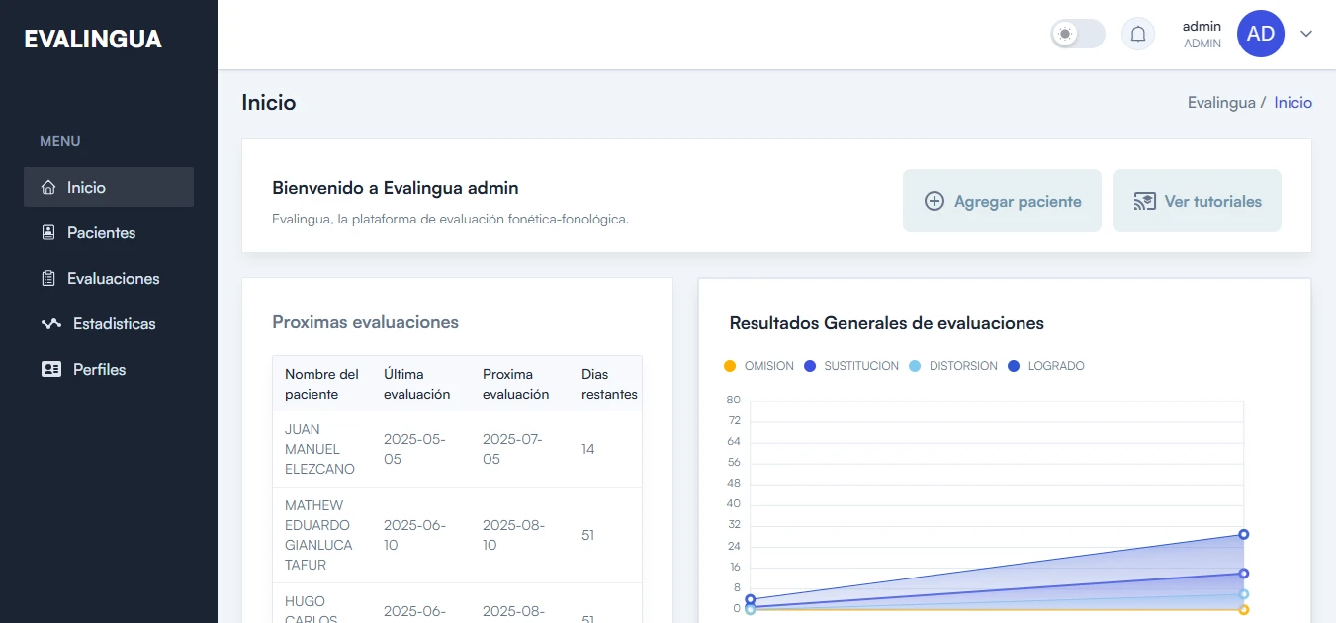1336x623 pixels.
Task: Expand the admin user dropdown chevron
Action: coord(1306,34)
